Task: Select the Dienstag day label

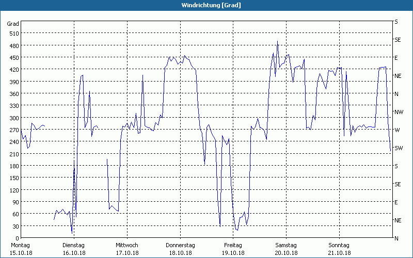Action: point(74,245)
